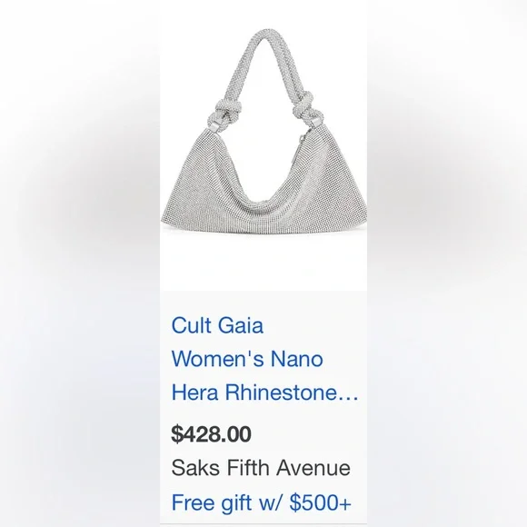The width and height of the screenshot is (527, 527).
Task: Click "$500+" in the free gift offer
Action: 321,502
